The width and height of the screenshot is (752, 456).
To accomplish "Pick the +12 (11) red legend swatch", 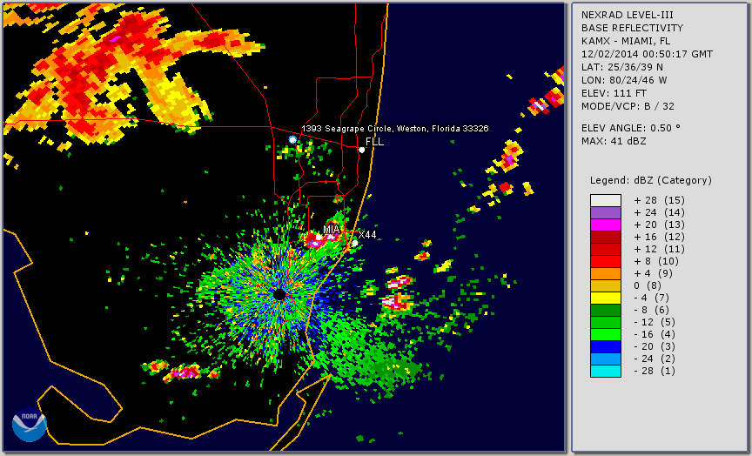I will 606,250.
